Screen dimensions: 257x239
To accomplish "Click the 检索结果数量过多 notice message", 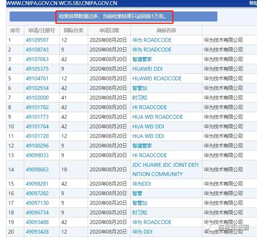I will point(113,17).
